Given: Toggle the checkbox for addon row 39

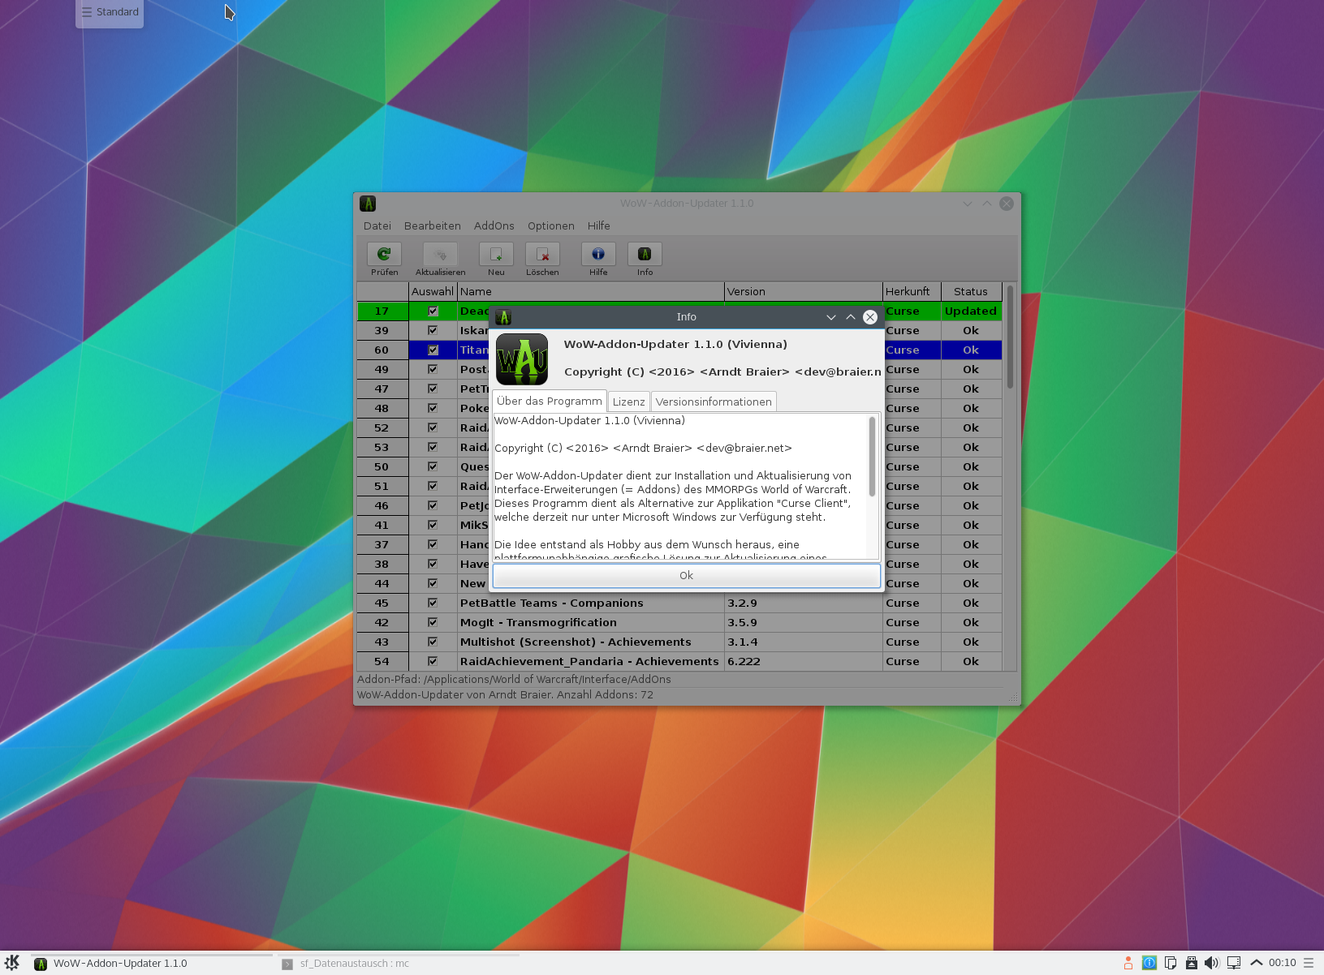Looking at the screenshot, I should pyautogui.click(x=433, y=330).
